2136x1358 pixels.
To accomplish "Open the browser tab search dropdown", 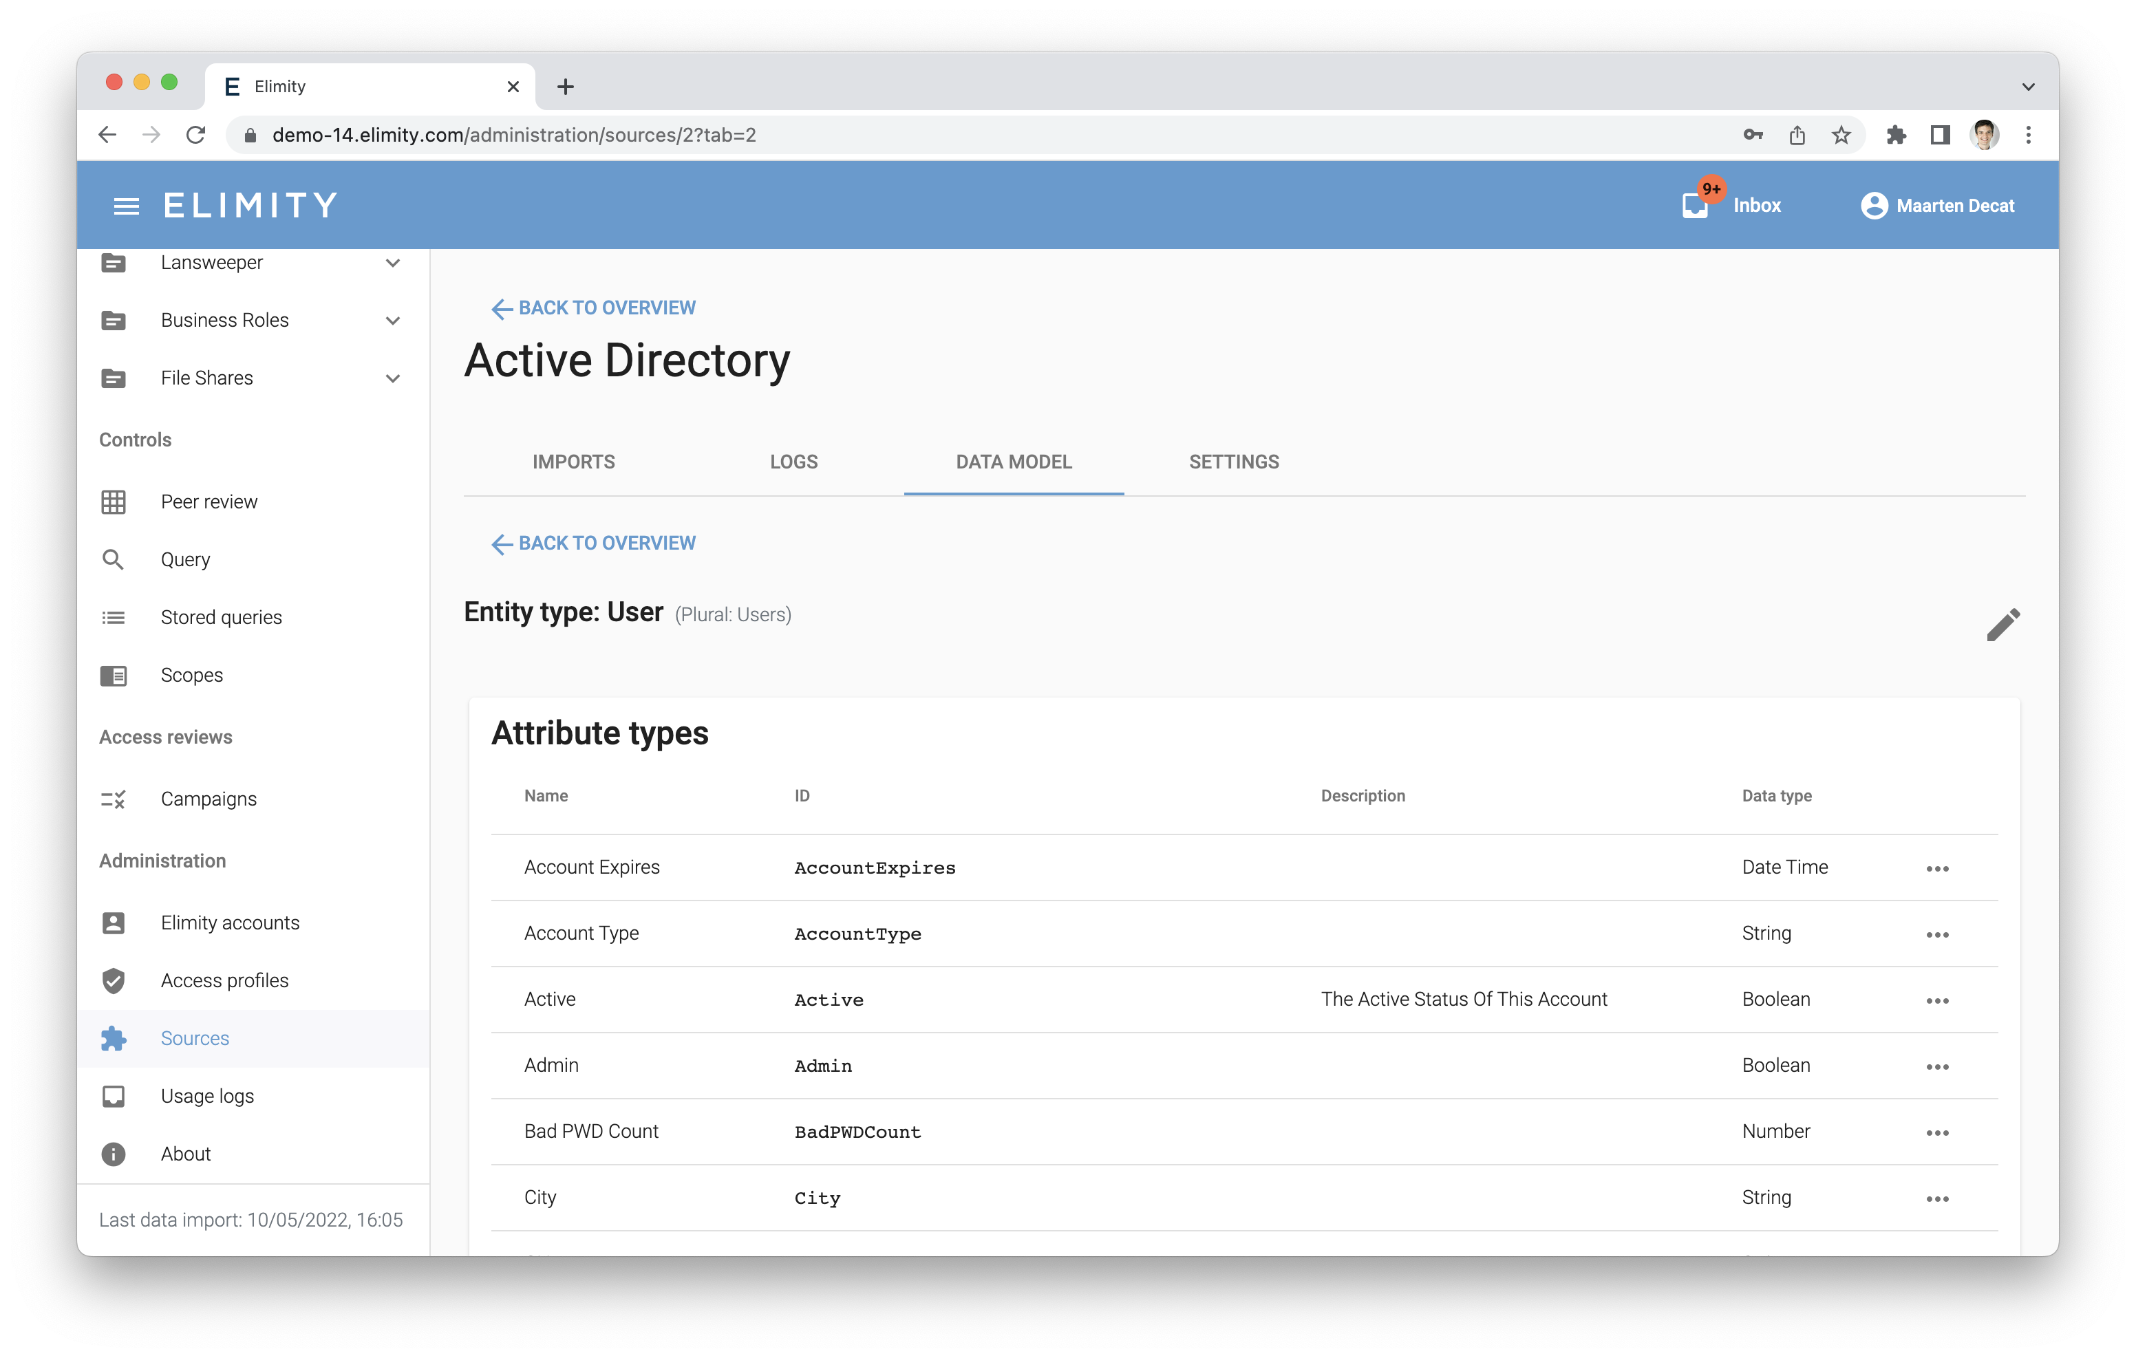I will [2028, 86].
